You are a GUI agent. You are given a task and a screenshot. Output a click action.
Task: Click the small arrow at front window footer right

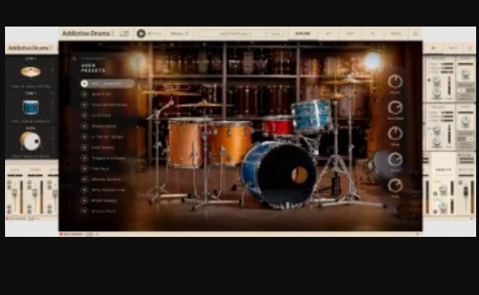[x=417, y=234]
